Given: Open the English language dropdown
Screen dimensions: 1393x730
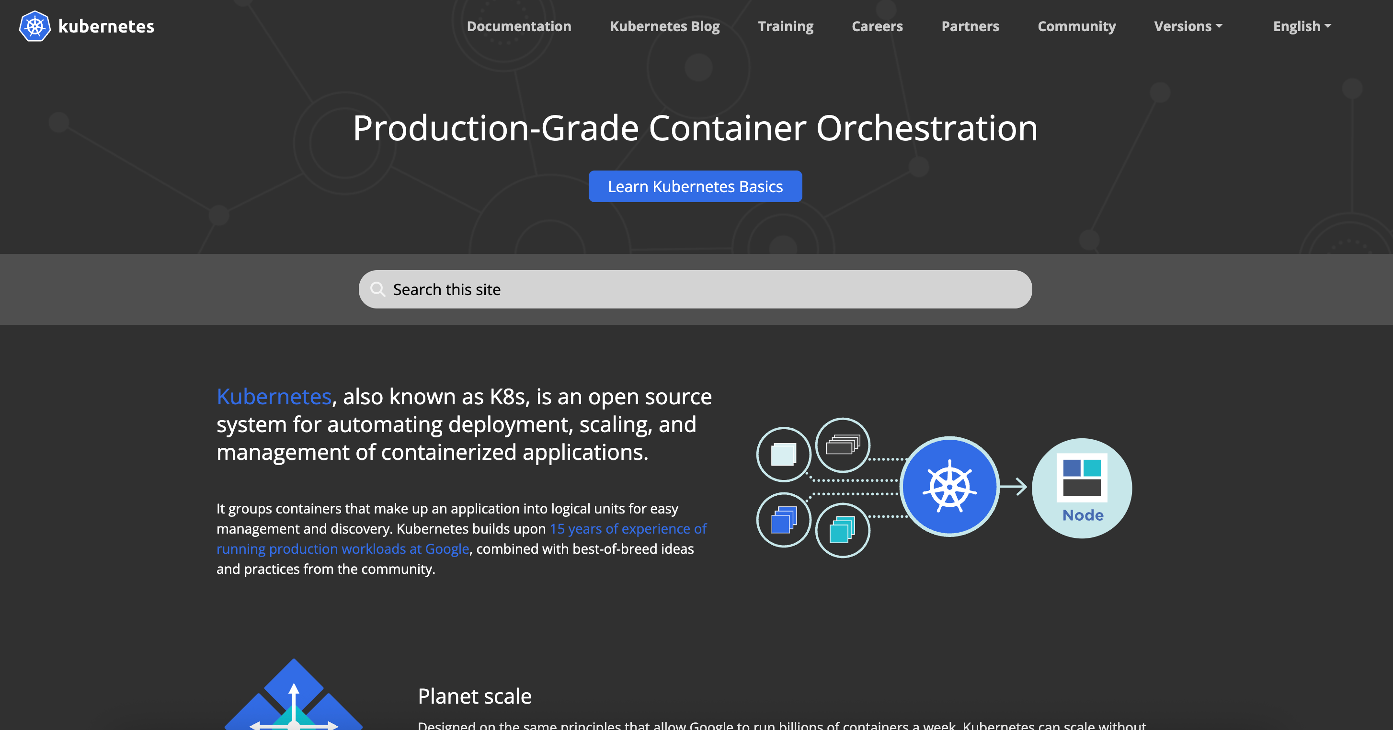Looking at the screenshot, I should (1302, 26).
